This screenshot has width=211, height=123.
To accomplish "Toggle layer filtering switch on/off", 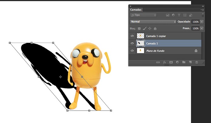I will pyautogui.click(x=203, y=15).
